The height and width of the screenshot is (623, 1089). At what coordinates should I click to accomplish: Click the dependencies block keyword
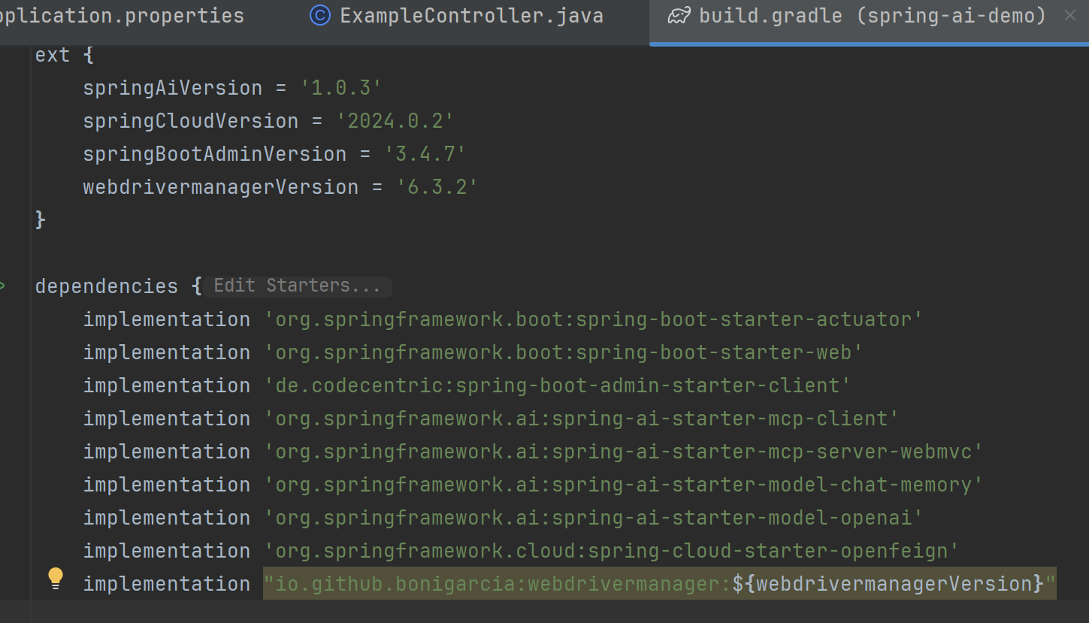click(106, 286)
